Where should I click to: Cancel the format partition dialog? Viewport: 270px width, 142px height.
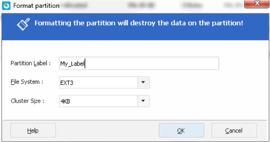coord(234,131)
